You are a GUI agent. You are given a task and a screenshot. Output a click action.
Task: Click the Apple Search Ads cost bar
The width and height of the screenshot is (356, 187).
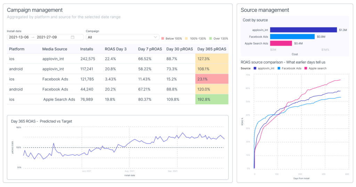[281, 43]
